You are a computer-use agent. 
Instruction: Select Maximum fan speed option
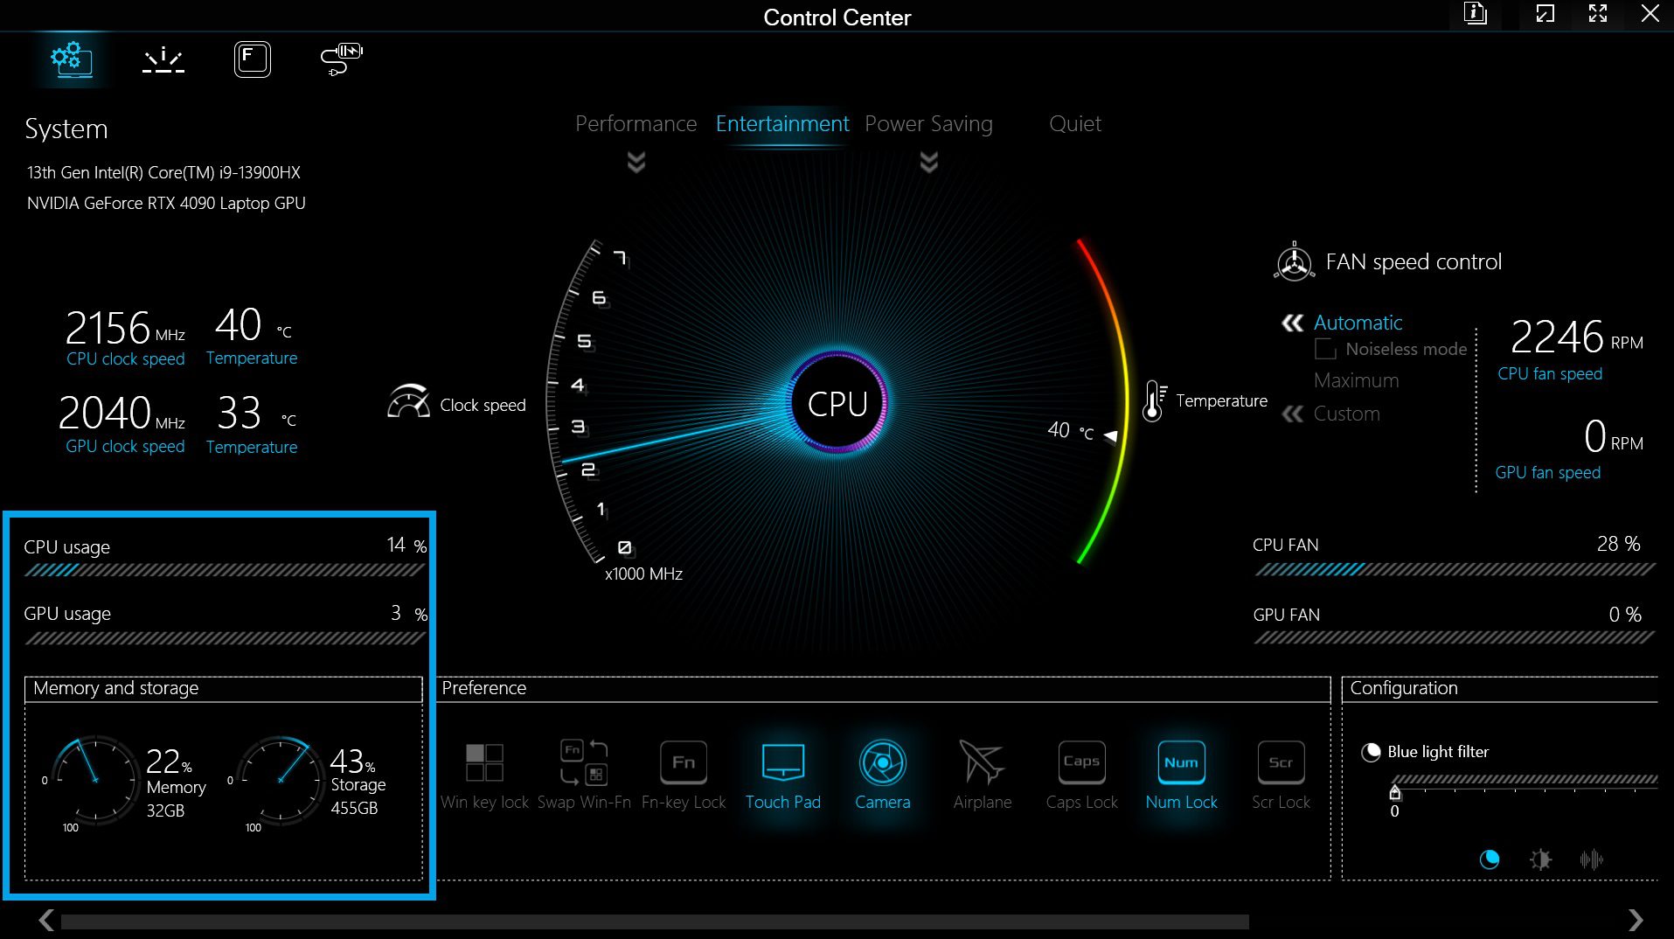1356,381
